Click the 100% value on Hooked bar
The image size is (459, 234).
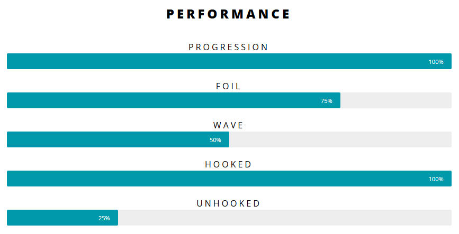pos(436,179)
